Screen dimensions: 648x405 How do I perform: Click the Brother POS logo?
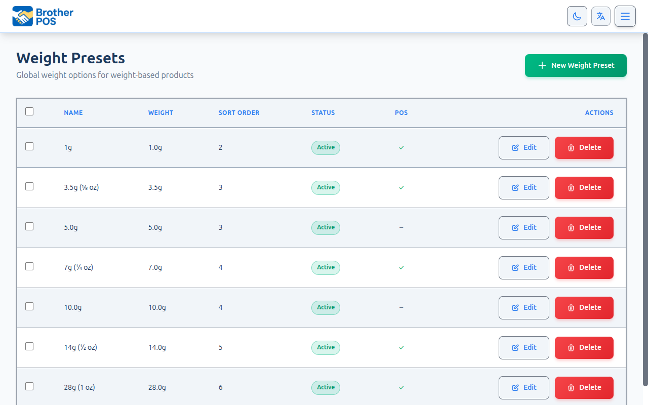(42, 16)
